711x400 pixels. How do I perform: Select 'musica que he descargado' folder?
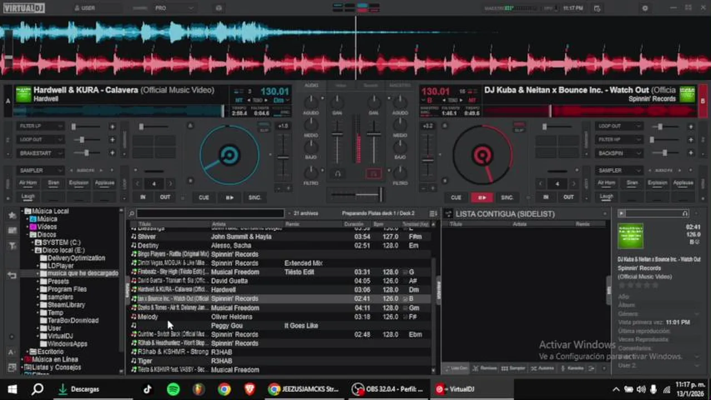click(x=83, y=273)
